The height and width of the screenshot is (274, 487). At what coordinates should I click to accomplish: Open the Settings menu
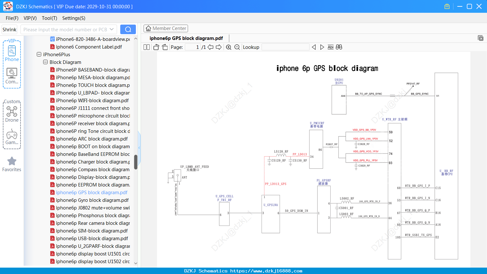74,18
